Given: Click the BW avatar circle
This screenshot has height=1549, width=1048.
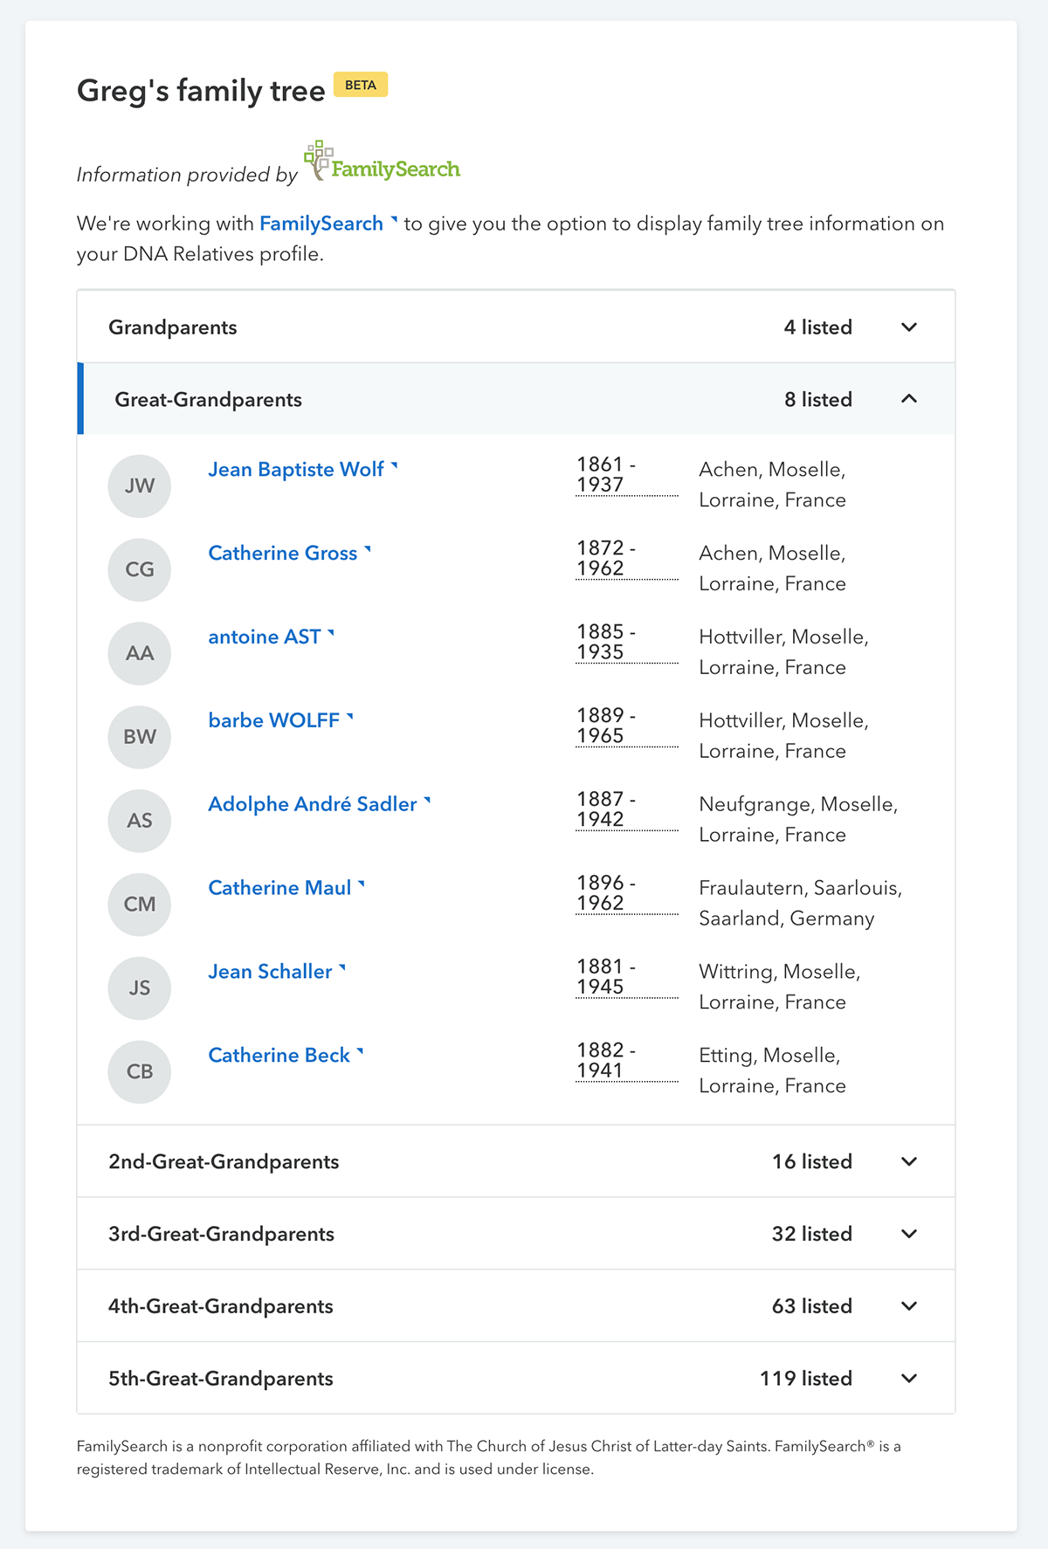Looking at the screenshot, I should pos(139,737).
